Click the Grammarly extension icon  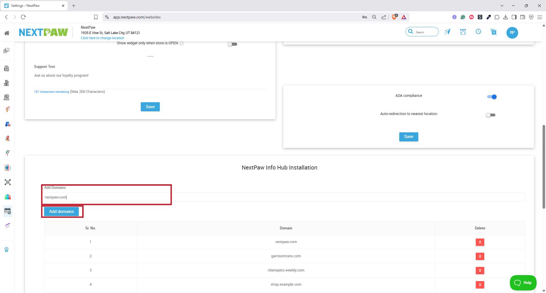pos(463,17)
